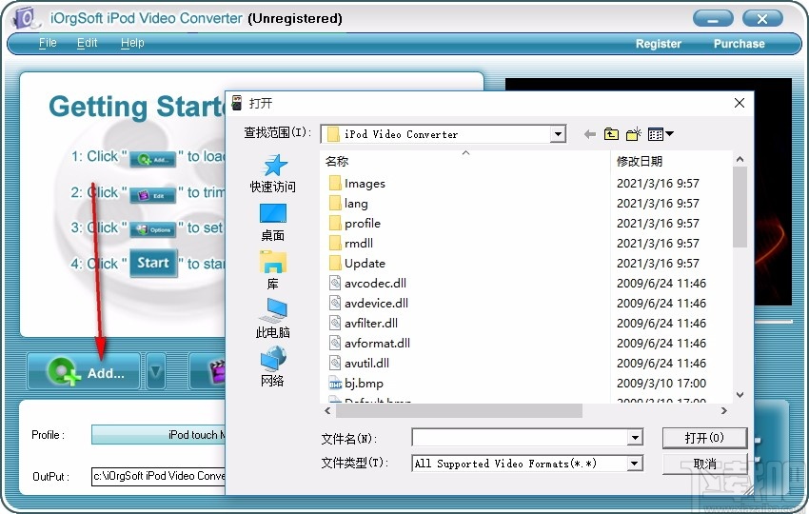Select the avformat.dll file icon
This screenshot has height=514, width=809.
pyautogui.click(x=335, y=344)
